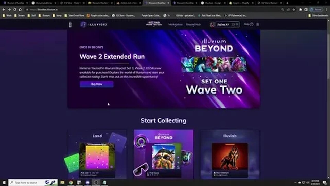330x186 pixels.
Task: Open the Other bookmarks folder
Action: point(318,16)
